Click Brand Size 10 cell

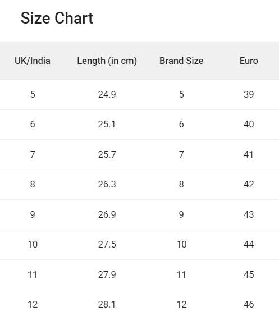point(181,244)
